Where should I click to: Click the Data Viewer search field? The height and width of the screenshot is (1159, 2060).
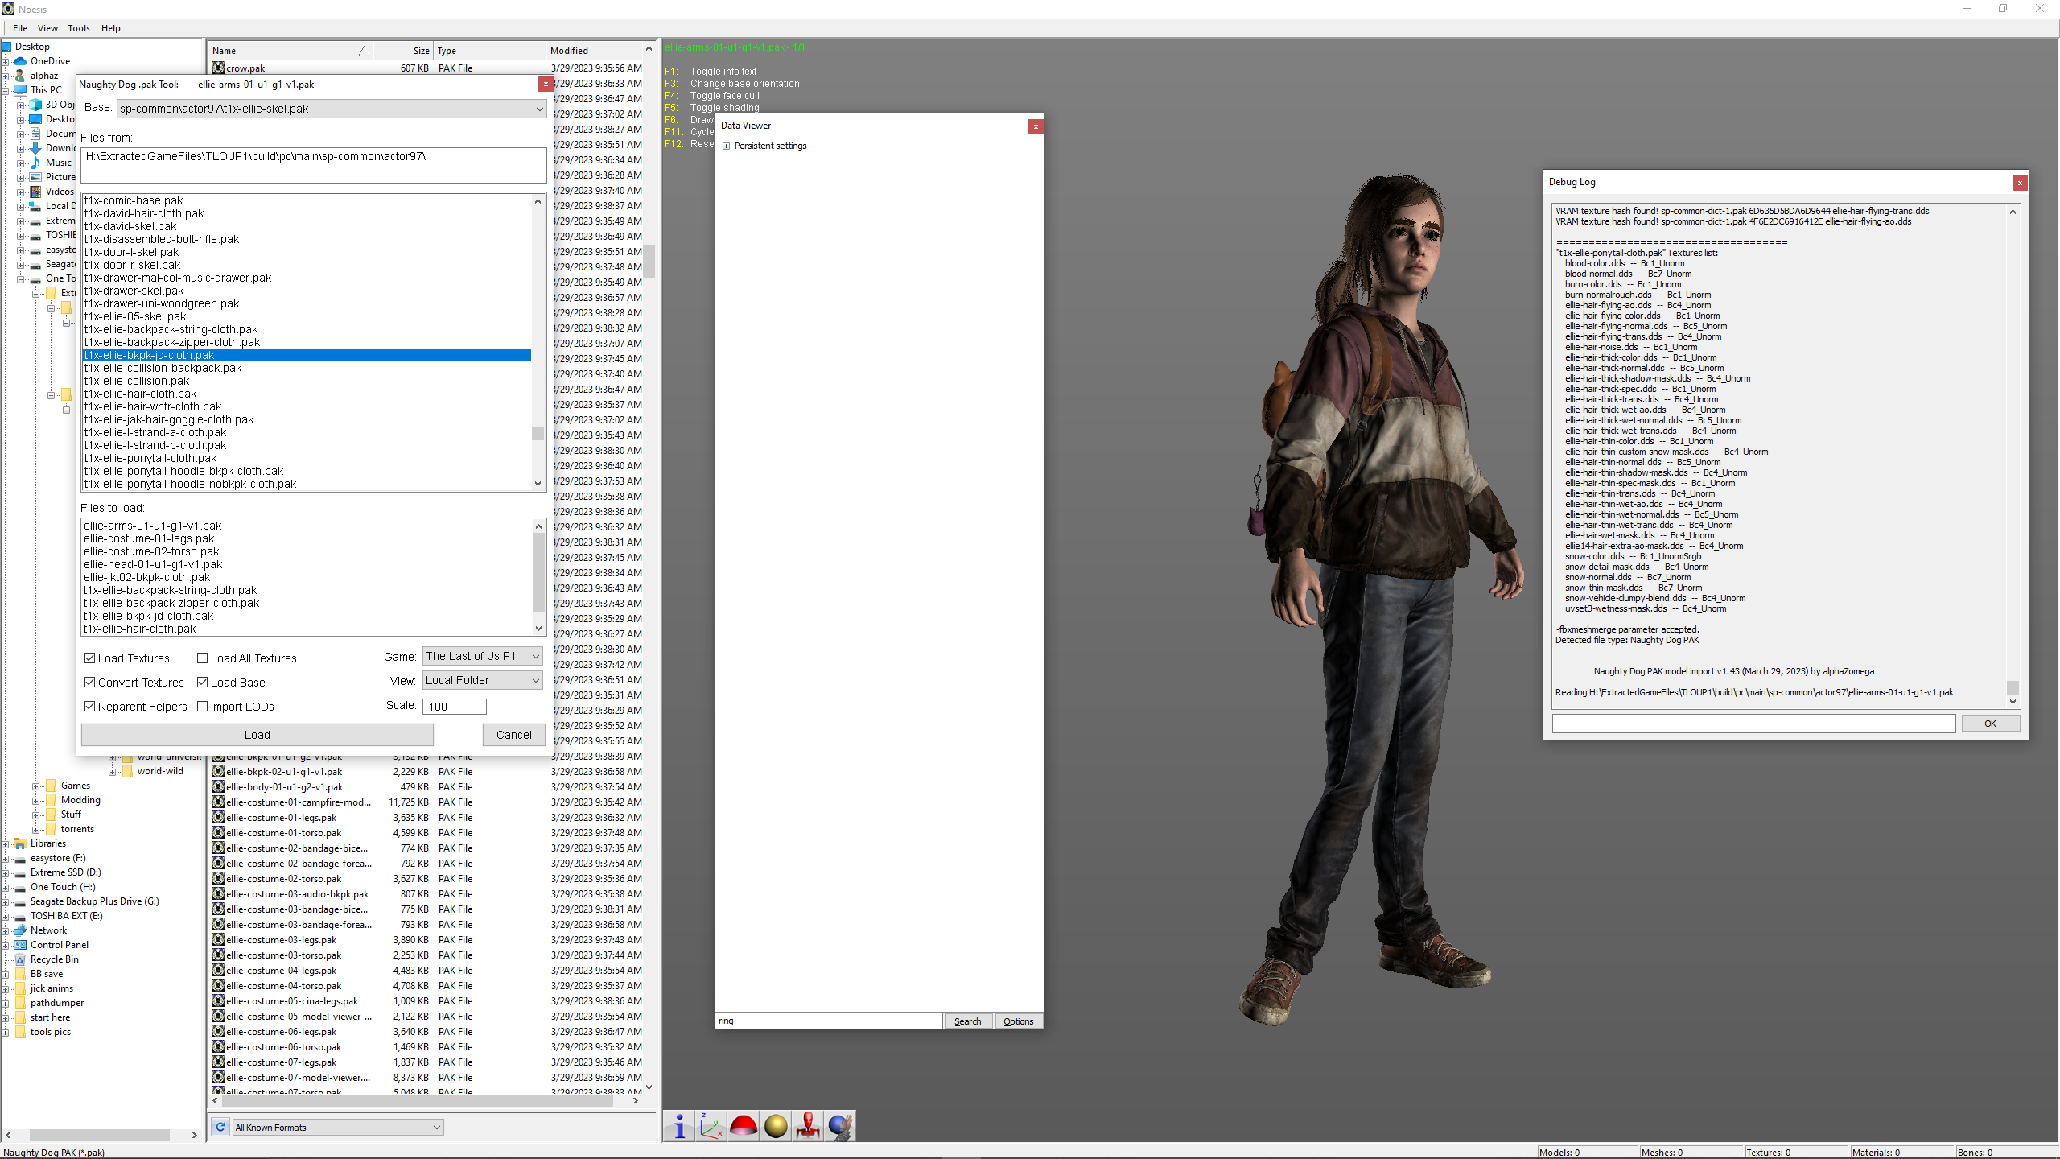829,1021
